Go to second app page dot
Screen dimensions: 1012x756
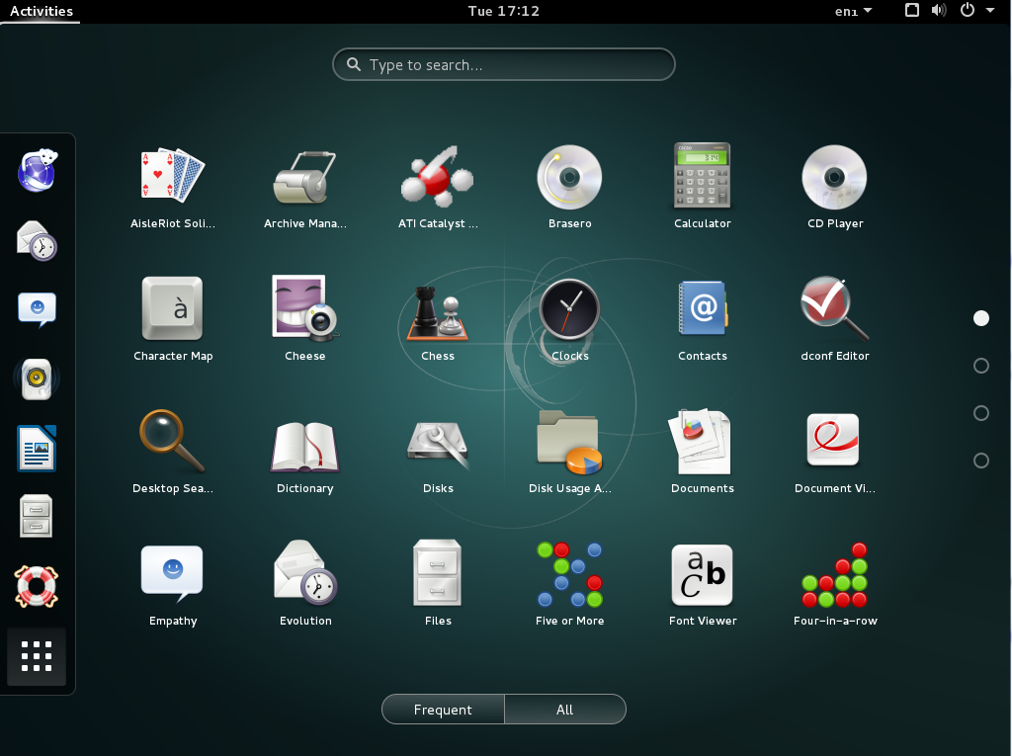[x=981, y=366]
